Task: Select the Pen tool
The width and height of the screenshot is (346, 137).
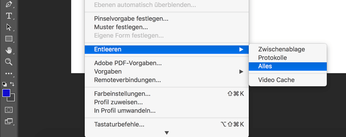Action: pyautogui.click(x=9, y=4)
